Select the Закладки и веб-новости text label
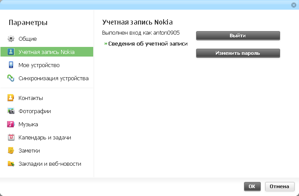 pos(49,164)
